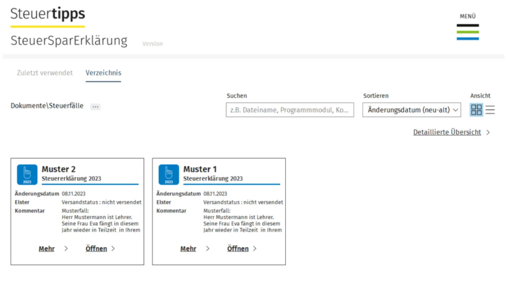
Task: Open the hamburger MENÜ icon
Action: point(468,32)
